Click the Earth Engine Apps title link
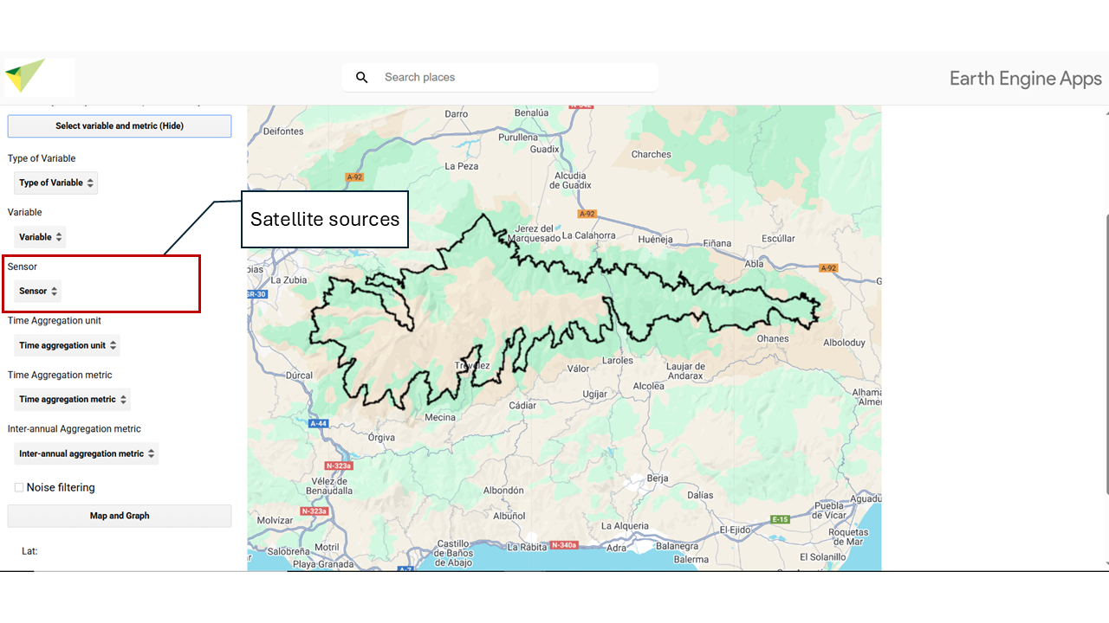1109x623 pixels. click(1025, 79)
